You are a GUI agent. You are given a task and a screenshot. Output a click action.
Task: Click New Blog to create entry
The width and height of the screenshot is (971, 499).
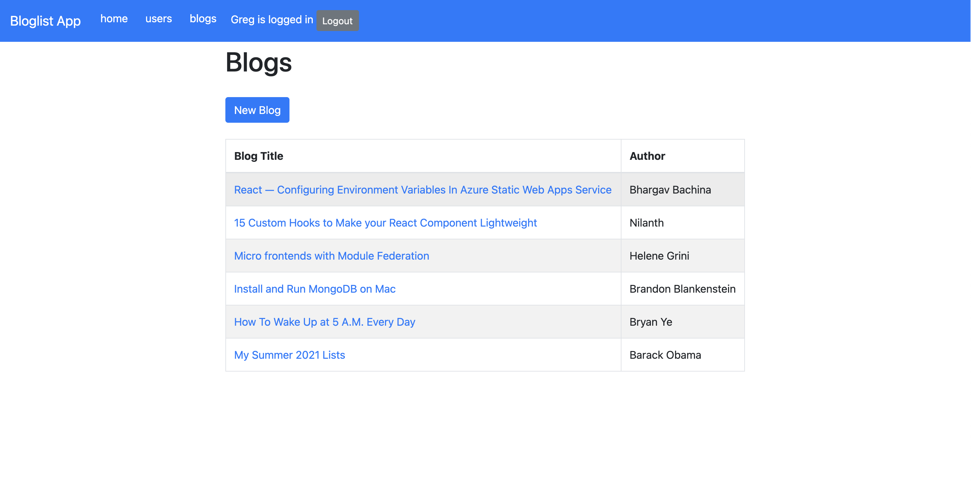click(257, 110)
